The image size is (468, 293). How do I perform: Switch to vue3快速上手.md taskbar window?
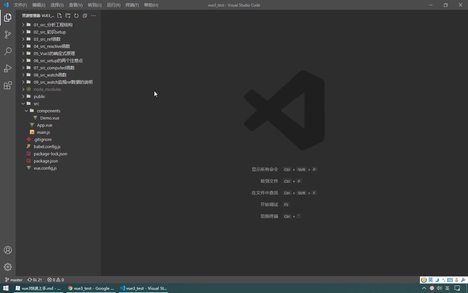tap(38, 288)
